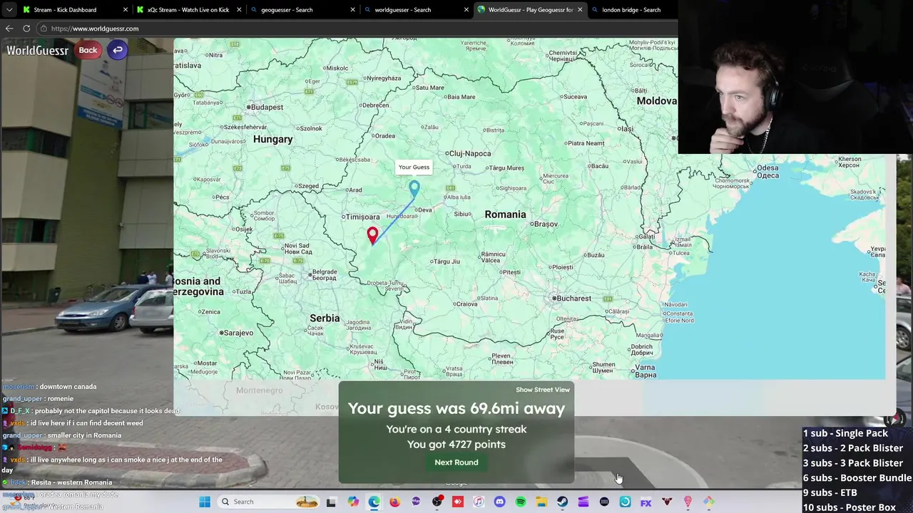This screenshot has height=513, width=913.
Task: Open Copilot from the taskbar
Action: [353, 502]
